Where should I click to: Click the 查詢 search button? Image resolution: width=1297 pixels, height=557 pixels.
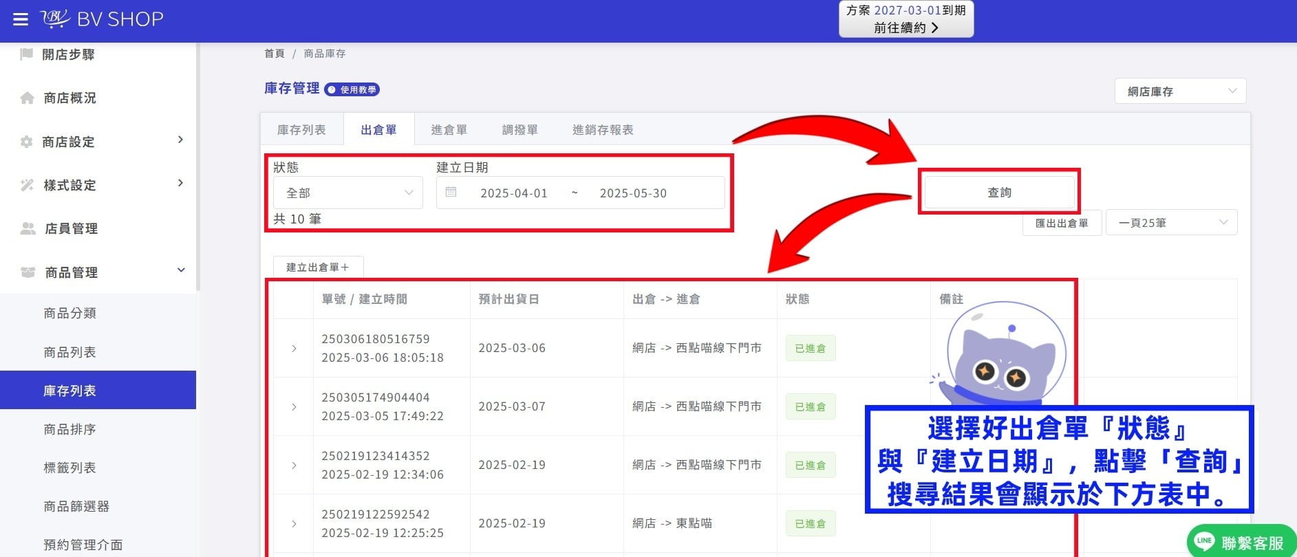(1000, 193)
